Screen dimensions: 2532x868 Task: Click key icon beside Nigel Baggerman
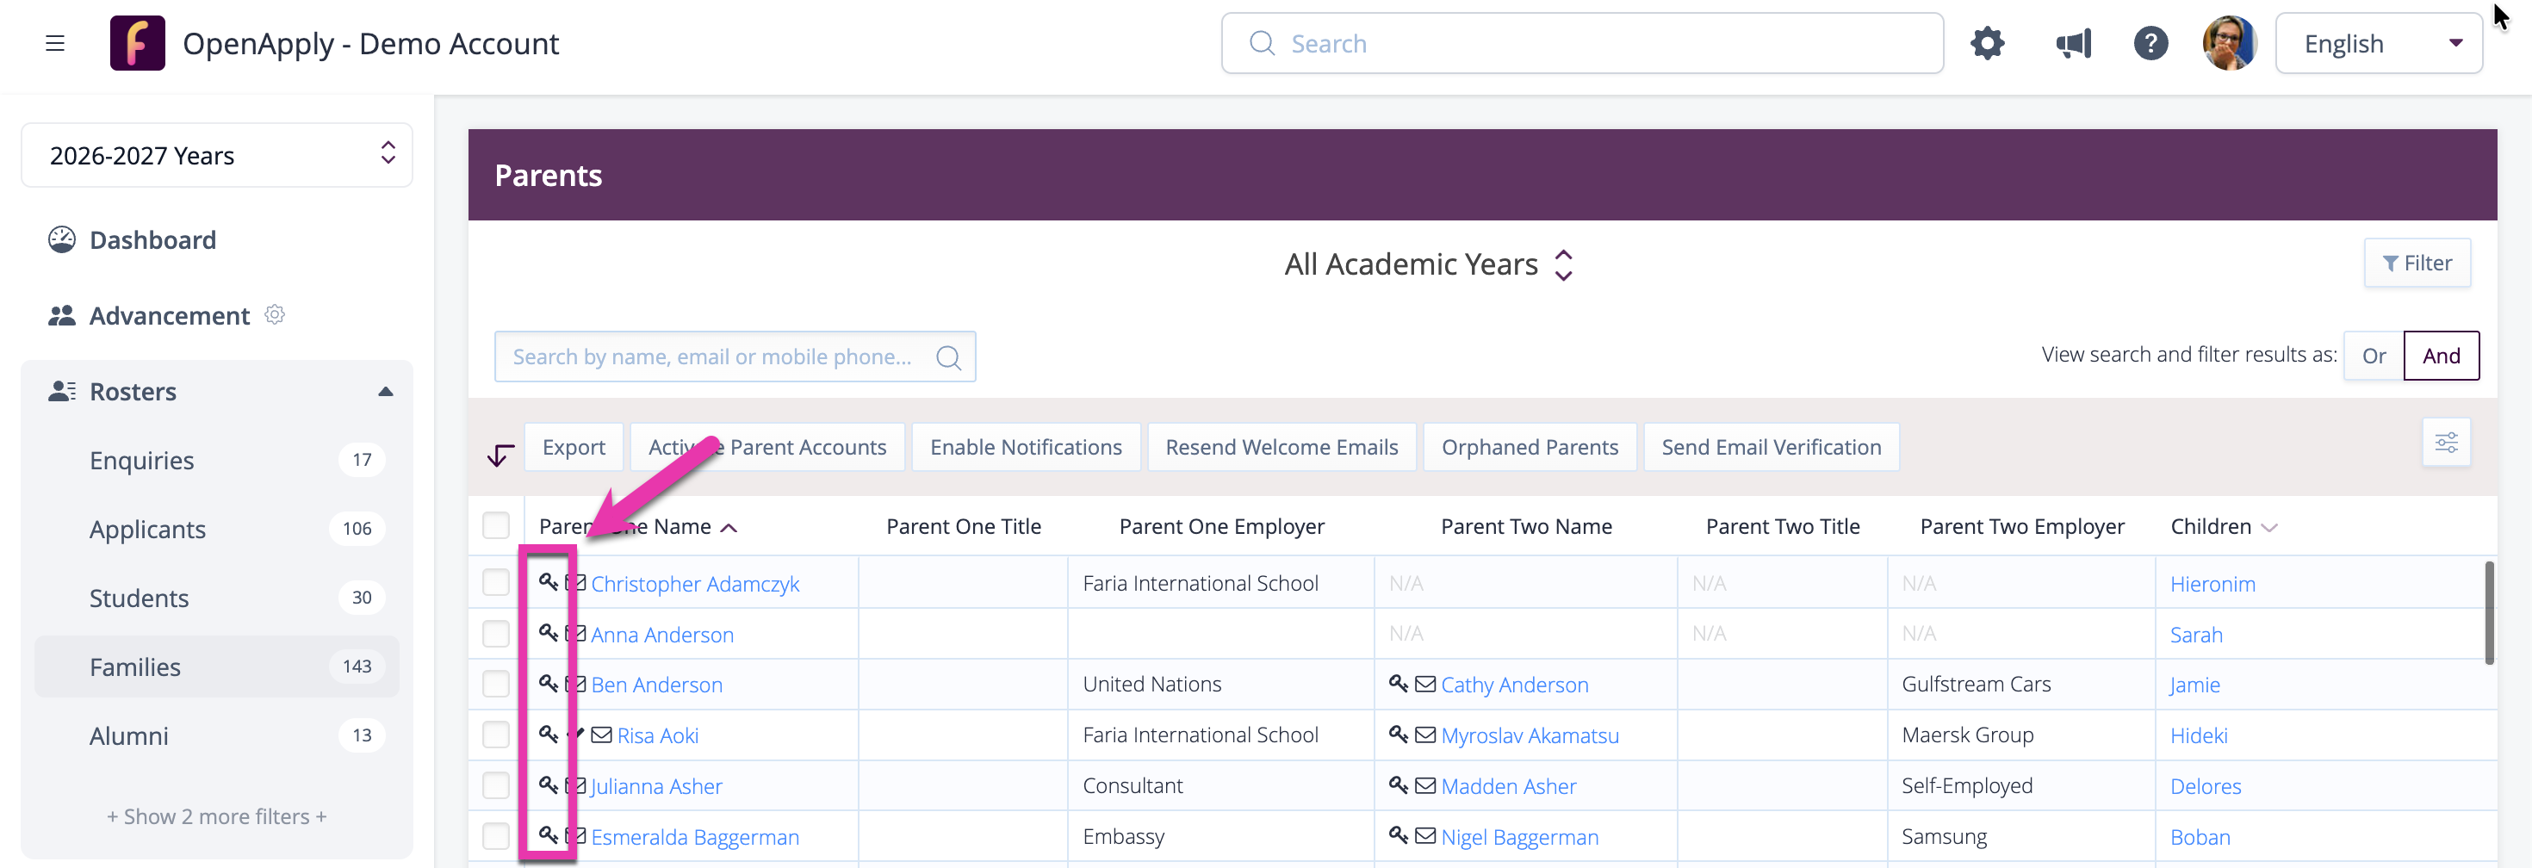point(1399,835)
